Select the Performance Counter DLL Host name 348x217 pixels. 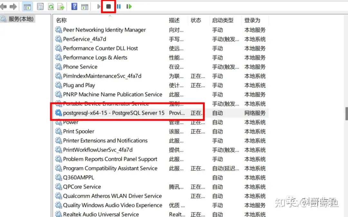[x=100, y=48]
